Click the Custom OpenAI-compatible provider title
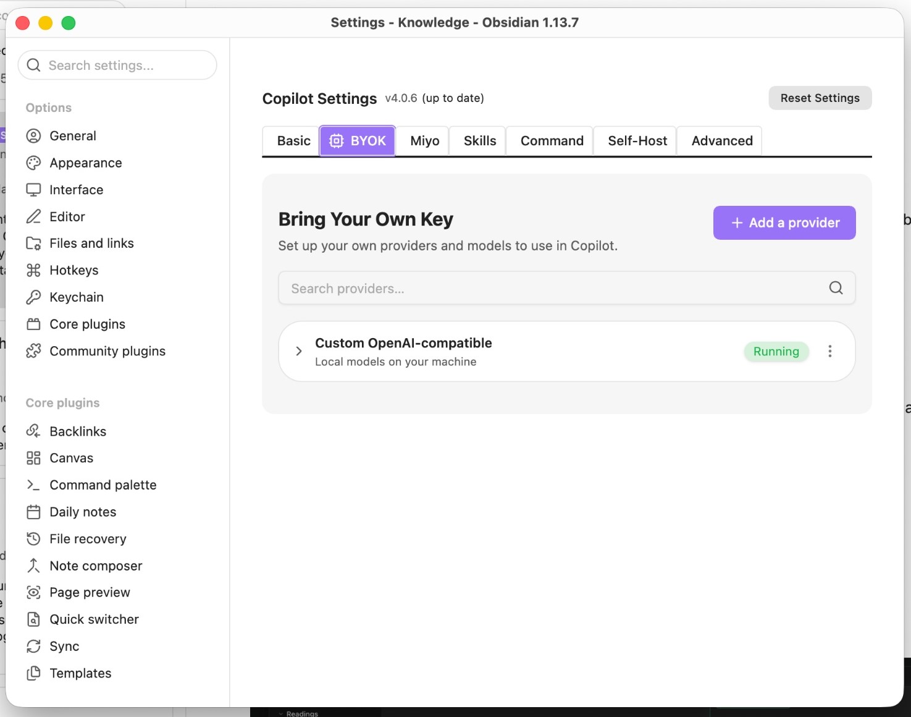 click(x=403, y=343)
